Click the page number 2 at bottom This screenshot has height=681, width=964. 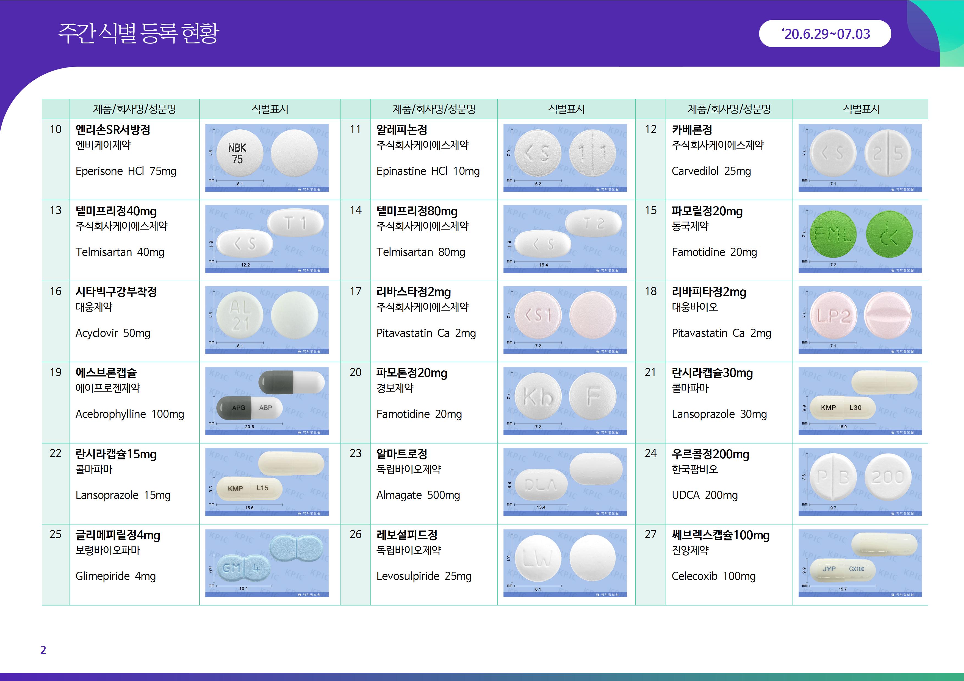43,650
